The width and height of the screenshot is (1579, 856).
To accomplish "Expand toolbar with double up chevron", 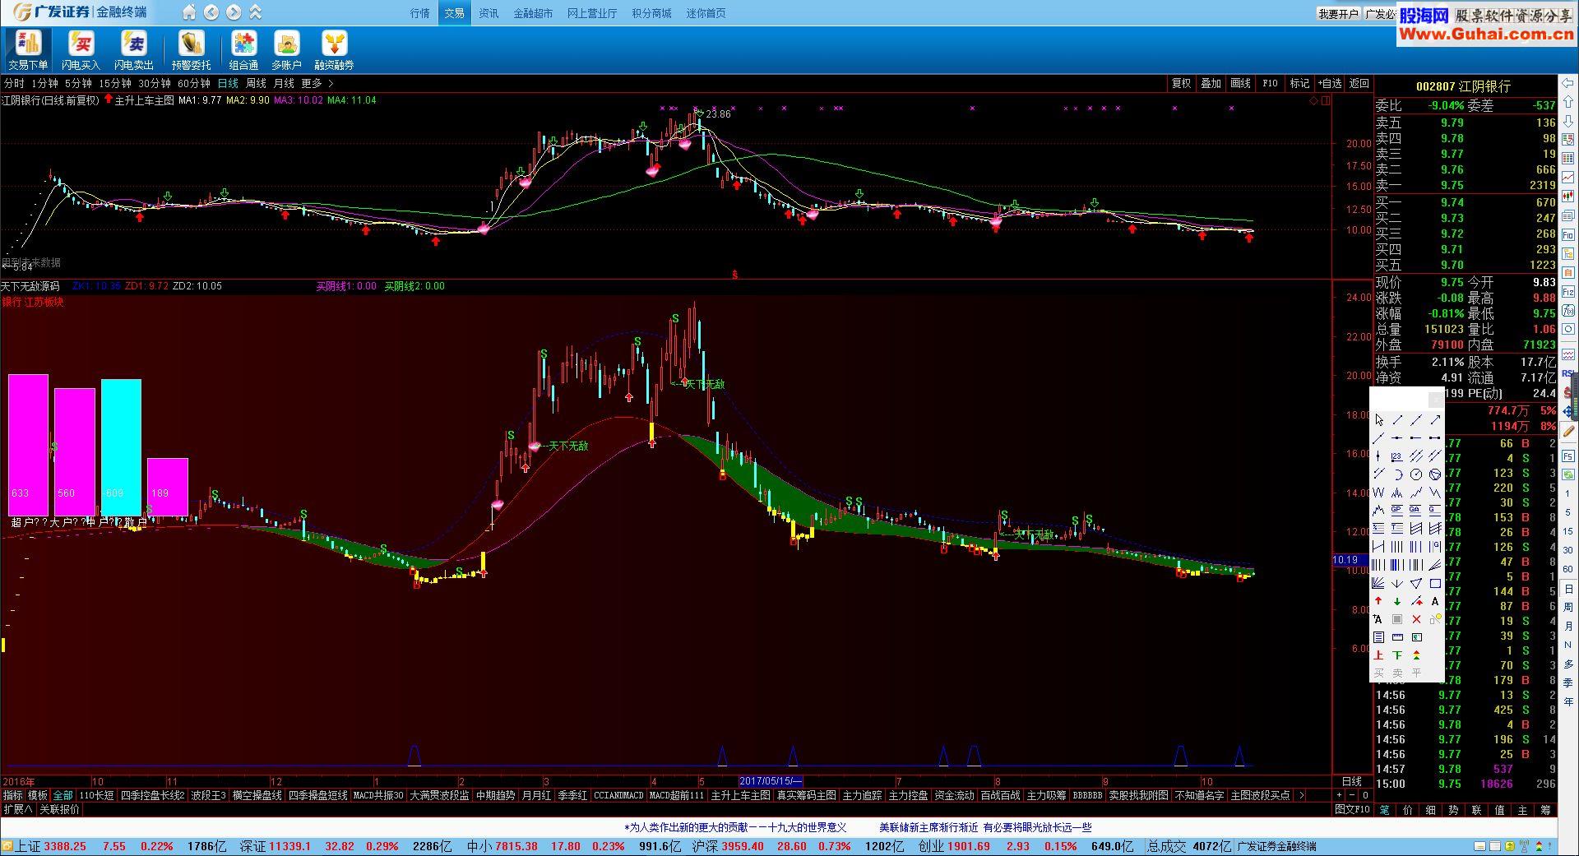I will [256, 12].
